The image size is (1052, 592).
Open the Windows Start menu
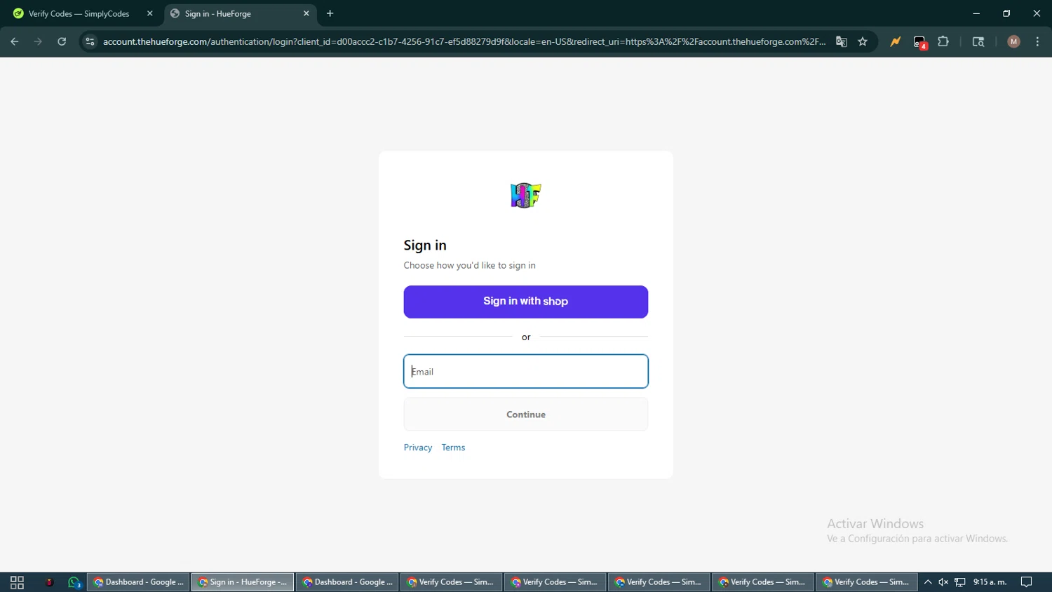(17, 582)
